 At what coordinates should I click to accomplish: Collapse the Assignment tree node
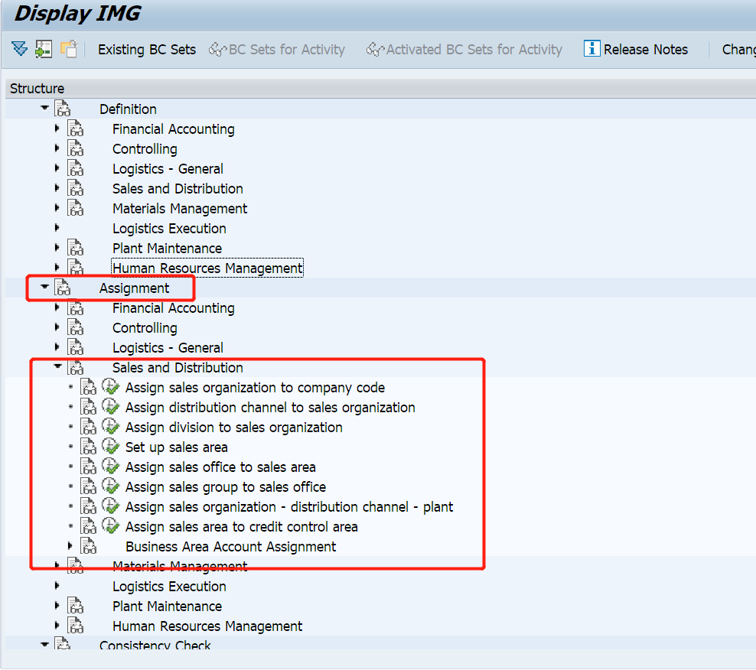click(44, 287)
